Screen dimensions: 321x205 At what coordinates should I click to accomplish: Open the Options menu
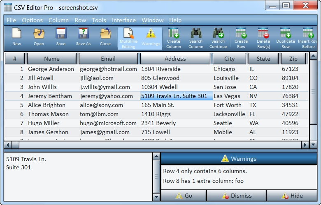pos(33,20)
